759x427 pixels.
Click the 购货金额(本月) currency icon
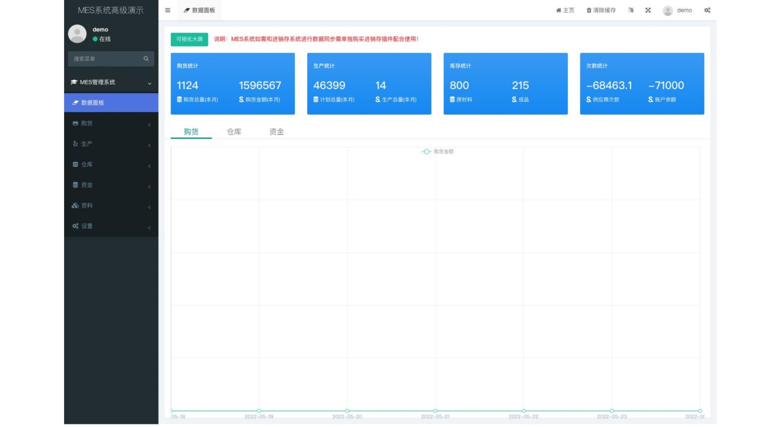[241, 100]
